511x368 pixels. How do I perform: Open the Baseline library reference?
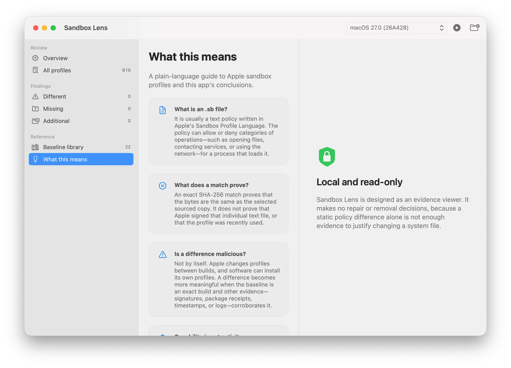coord(81,147)
